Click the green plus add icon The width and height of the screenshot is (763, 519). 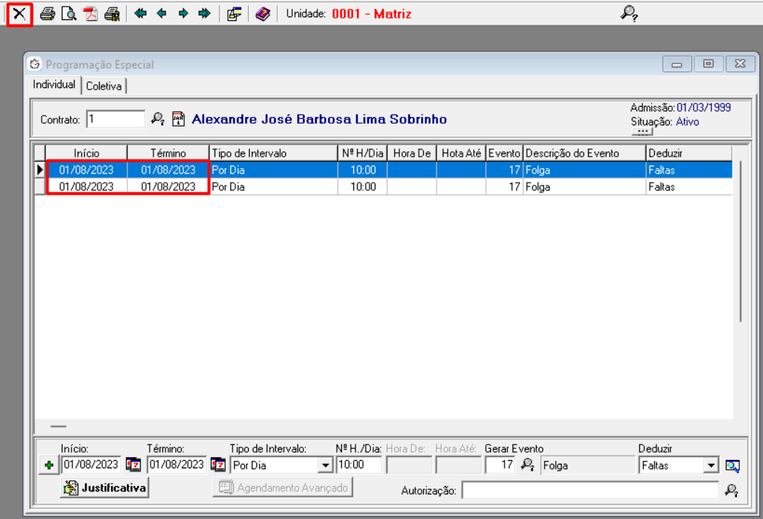[x=49, y=465]
